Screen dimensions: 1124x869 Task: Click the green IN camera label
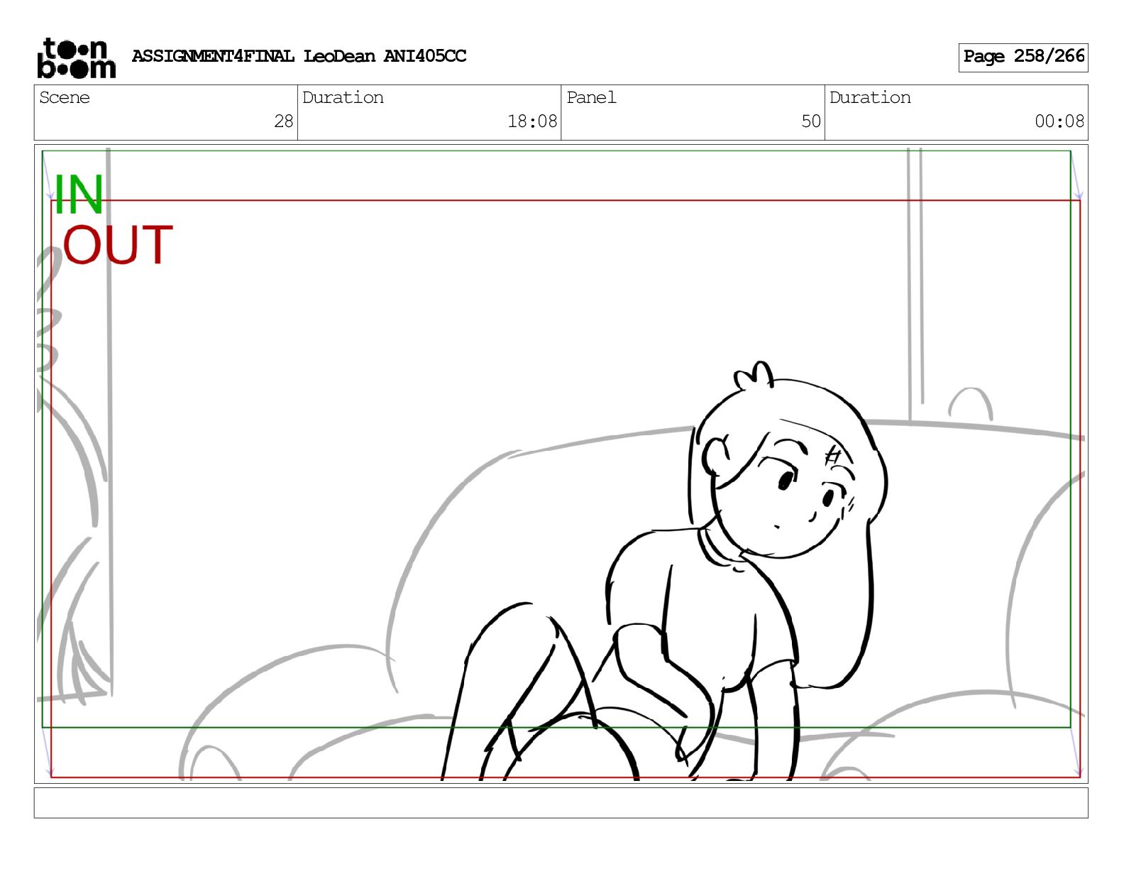coord(79,195)
